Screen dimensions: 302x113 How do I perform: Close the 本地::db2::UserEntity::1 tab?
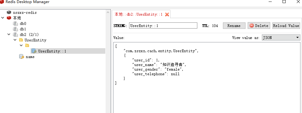[167, 14]
